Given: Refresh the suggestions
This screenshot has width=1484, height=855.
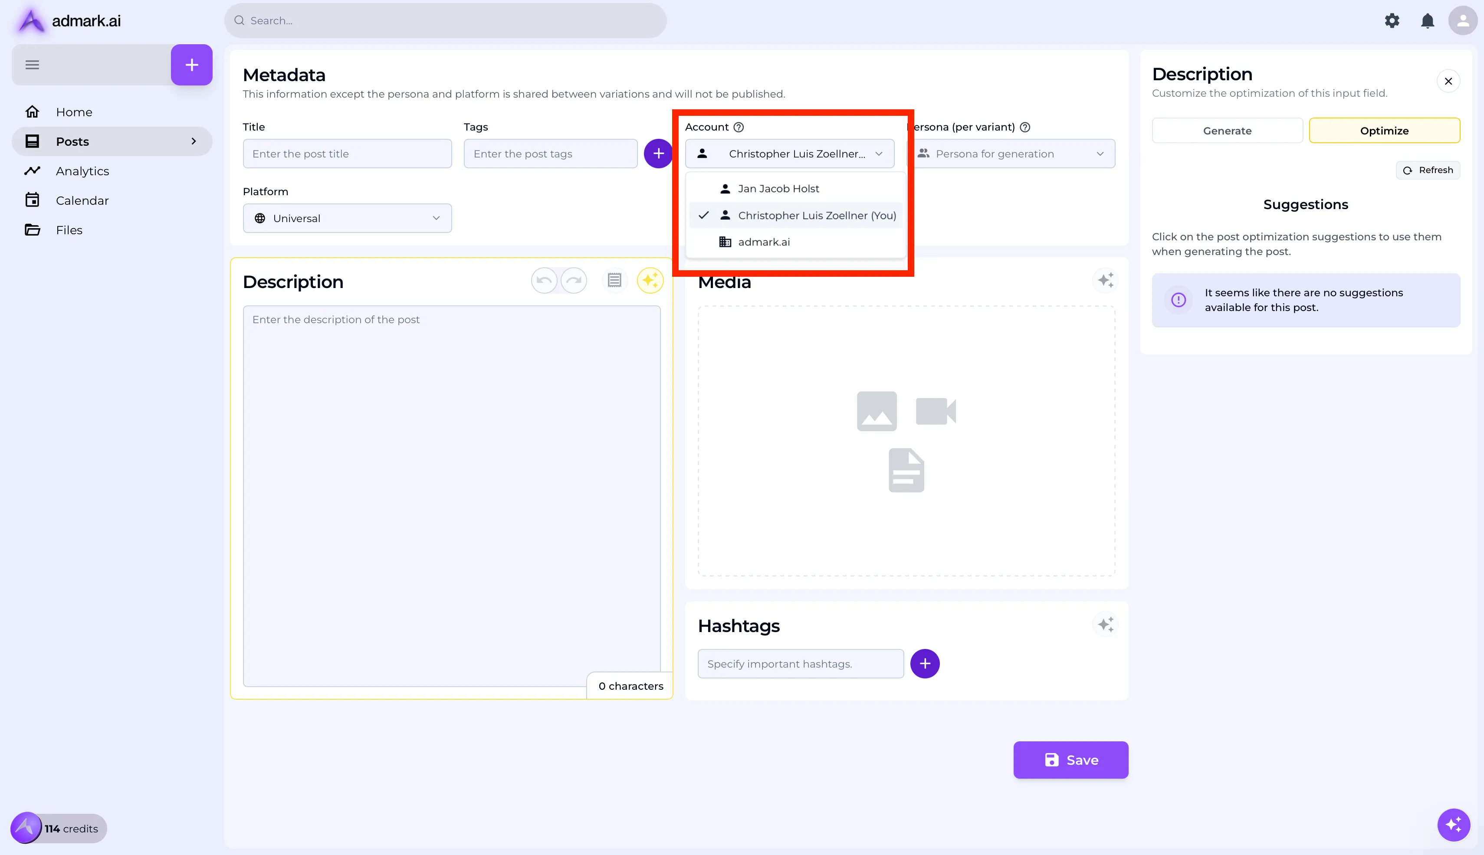Looking at the screenshot, I should click(x=1428, y=170).
